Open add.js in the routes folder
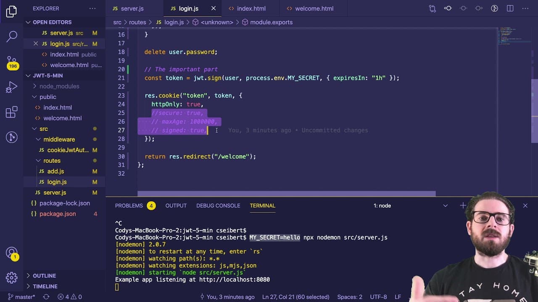538x302 pixels. [x=64, y=171]
